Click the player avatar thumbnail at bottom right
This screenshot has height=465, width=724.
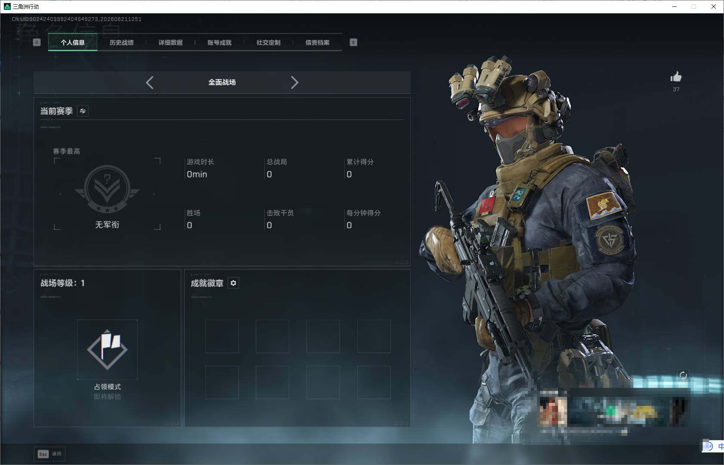coord(553,411)
